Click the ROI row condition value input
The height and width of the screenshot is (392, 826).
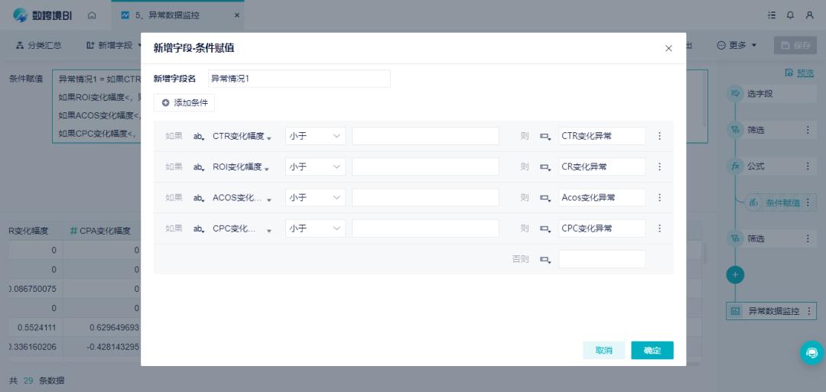coord(426,167)
